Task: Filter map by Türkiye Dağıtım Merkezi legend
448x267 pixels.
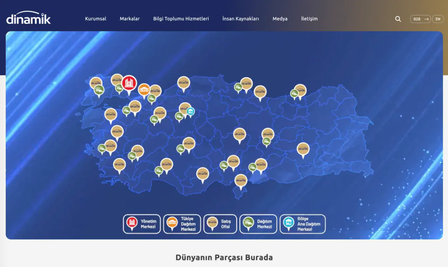Action: point(182,224)
